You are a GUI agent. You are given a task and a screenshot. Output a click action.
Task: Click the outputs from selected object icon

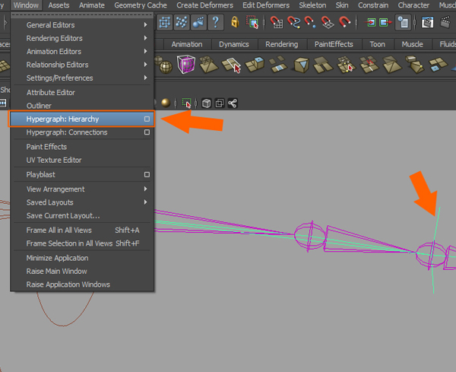[x=385, y=22]
